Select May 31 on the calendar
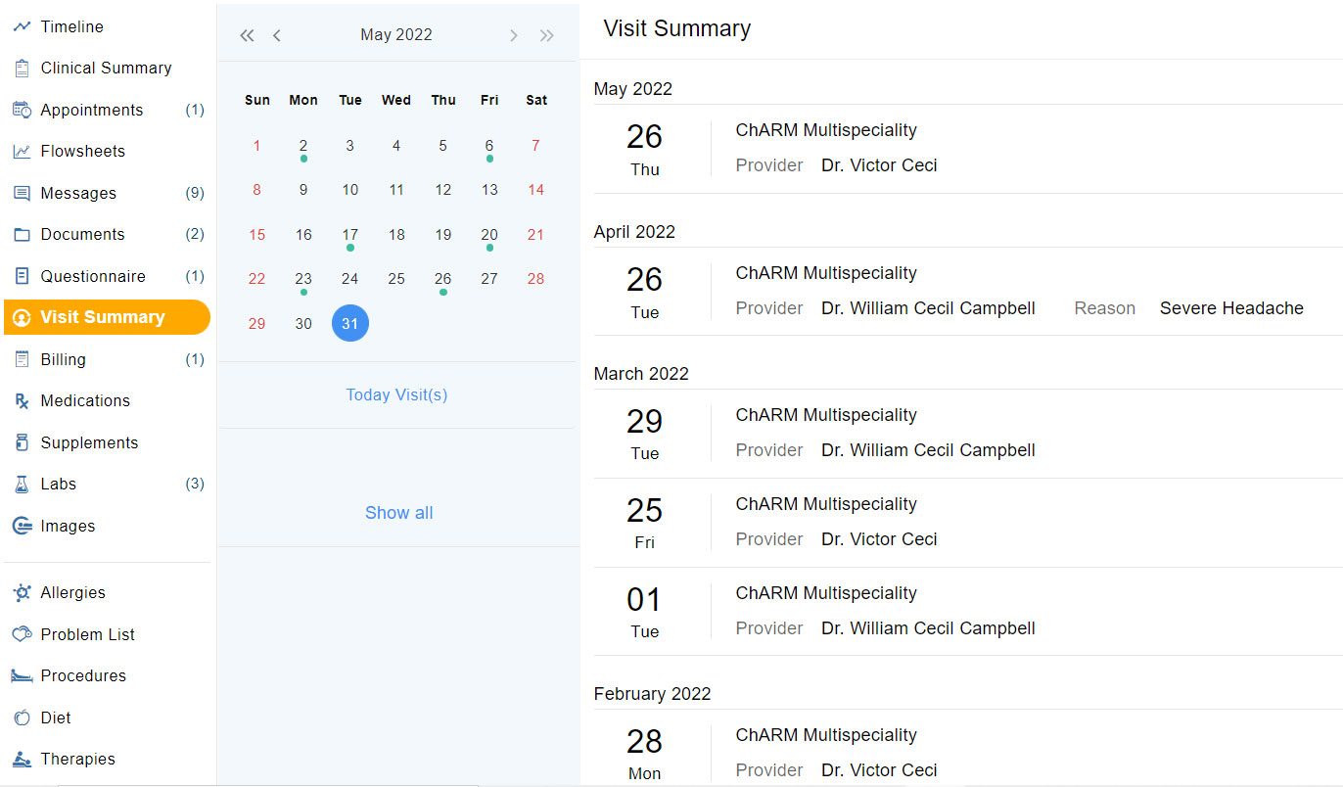1343x787 pixels. coord(349,323)
